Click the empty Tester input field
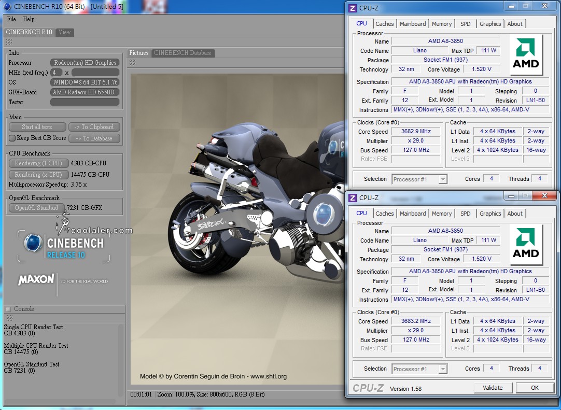Viewport: 561px width, 410px height. tap(85, 102)
